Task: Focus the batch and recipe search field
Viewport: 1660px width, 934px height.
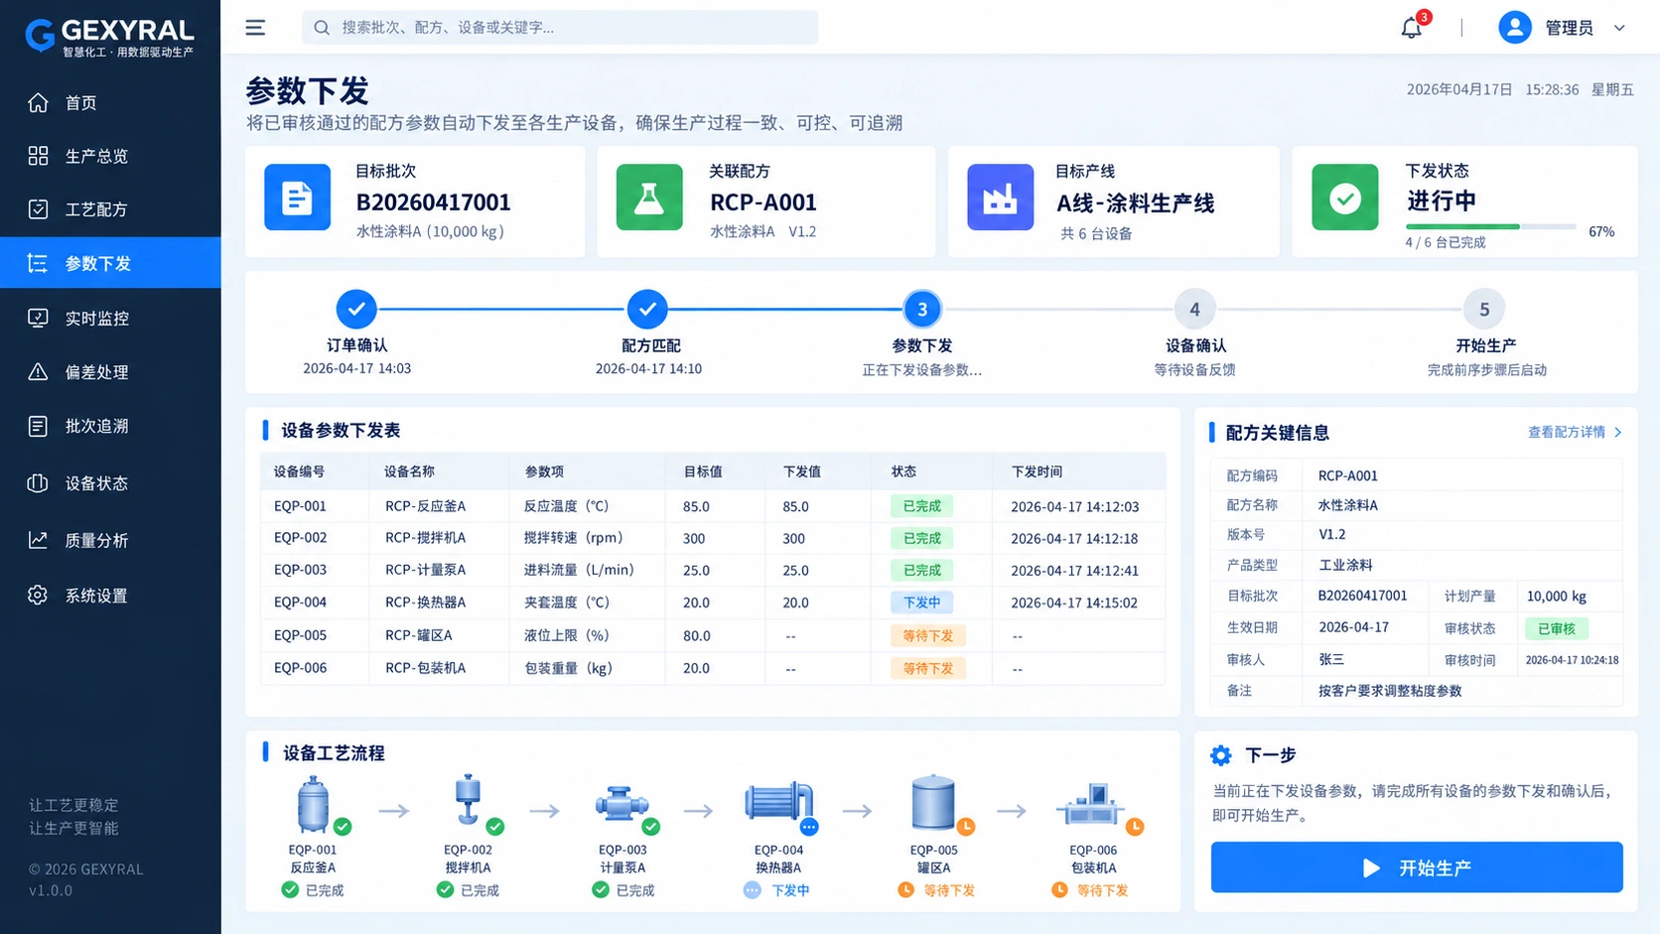Action: [560, 28]
